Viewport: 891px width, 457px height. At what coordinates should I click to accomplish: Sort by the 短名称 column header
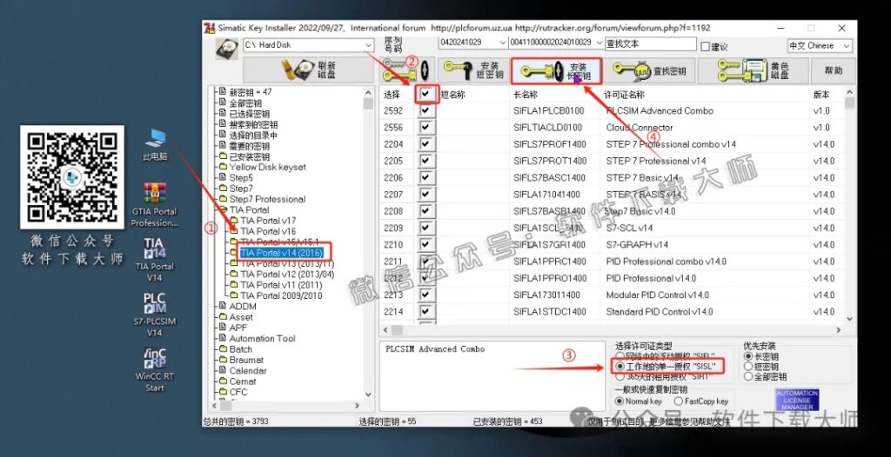(452, 95)
